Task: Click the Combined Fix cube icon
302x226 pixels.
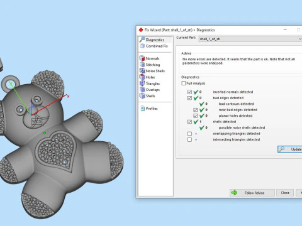Action: (x=142, y=46)
